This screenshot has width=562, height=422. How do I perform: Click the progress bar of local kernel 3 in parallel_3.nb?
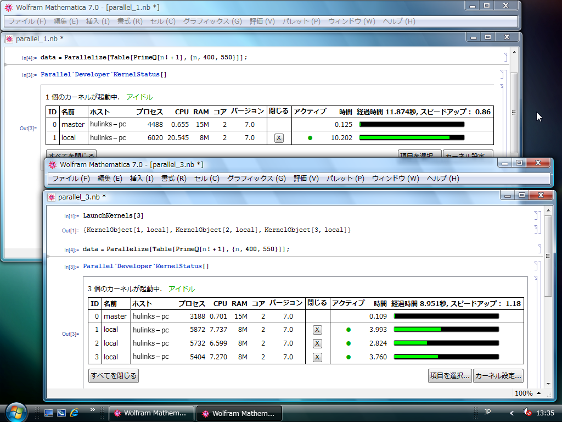click(446, 357)
